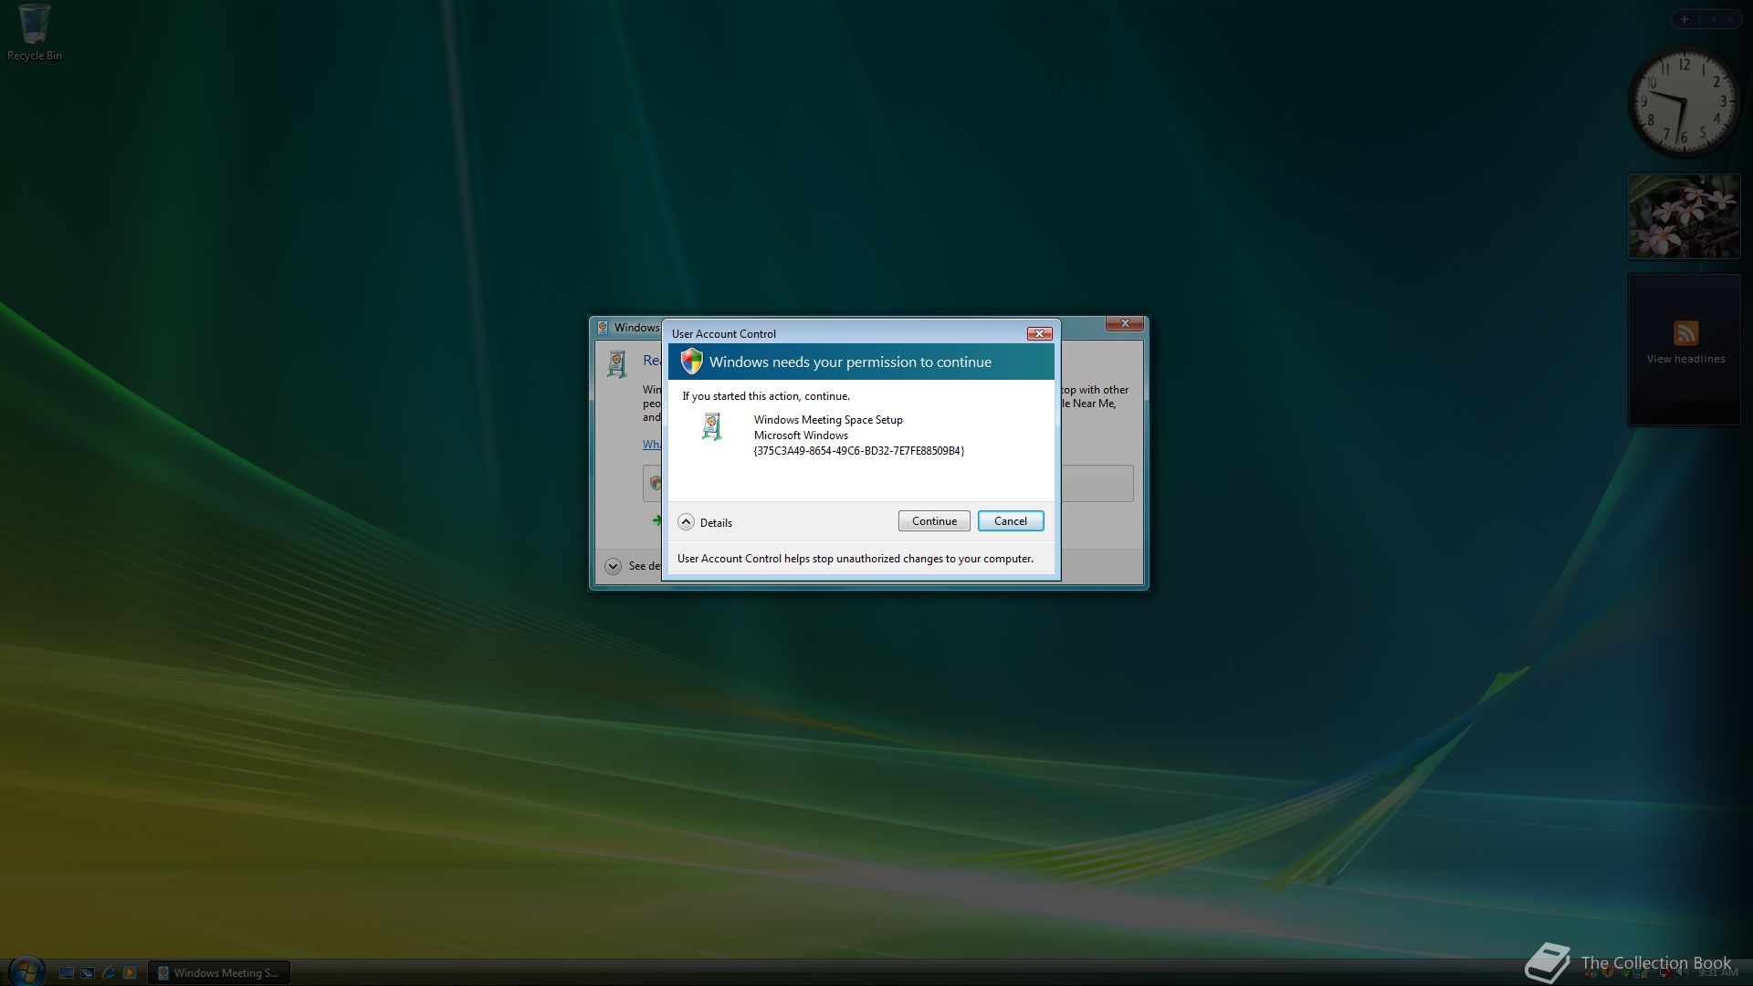Launch Internet Explorer from Quick Launch
This screenshot has width=1753, height=986.
point(109,973)
